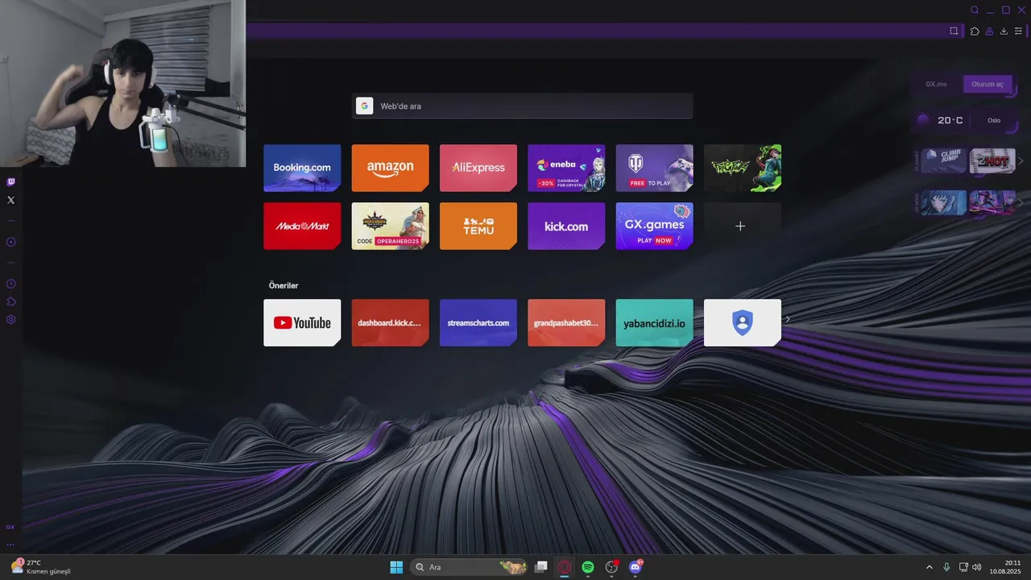Open Twitch in the Opera GX sidebar
Image resolution: width=1031 pixels, height=580 pixels.
coord(10,182)
